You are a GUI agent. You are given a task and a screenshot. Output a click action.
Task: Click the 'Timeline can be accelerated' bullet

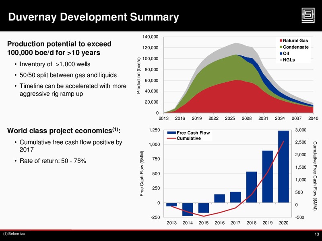[x=73, y=90]
